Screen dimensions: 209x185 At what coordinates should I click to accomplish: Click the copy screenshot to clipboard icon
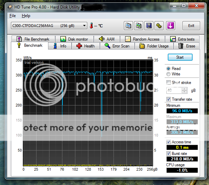pos(139,26)
